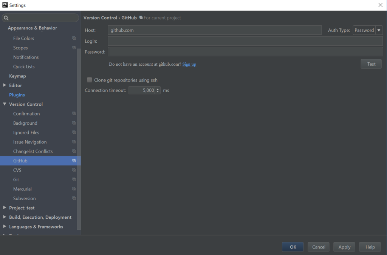The width and height of the screenshot is (387, 255).
Task: Select the Changelist Conflicts settings item
Action: (33, 151)
